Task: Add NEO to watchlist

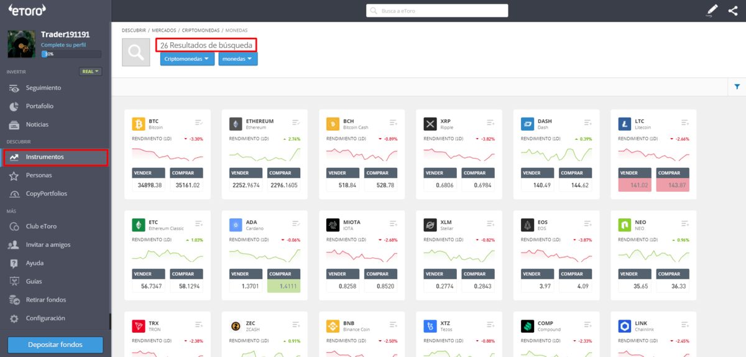Action: tap(685, 223)
